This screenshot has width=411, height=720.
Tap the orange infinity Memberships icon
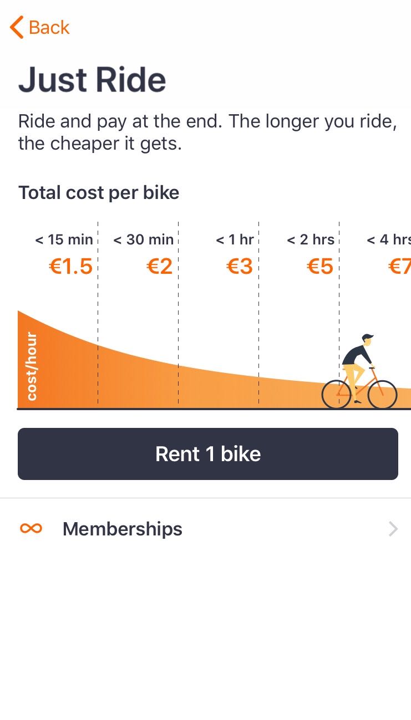coord(31,529)
